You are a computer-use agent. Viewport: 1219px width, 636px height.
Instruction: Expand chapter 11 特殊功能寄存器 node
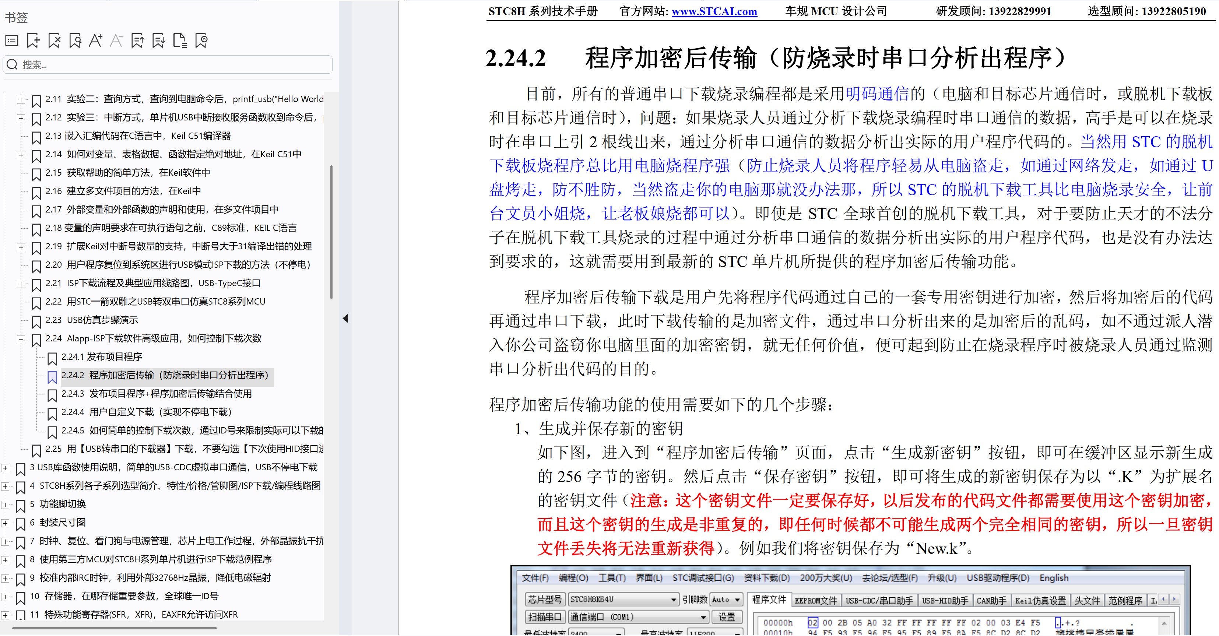coord(5,615)
